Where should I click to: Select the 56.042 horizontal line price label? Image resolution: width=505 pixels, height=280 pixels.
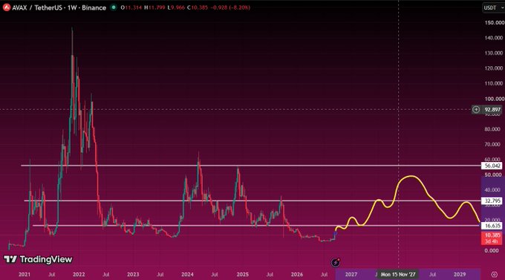point(492,166)
